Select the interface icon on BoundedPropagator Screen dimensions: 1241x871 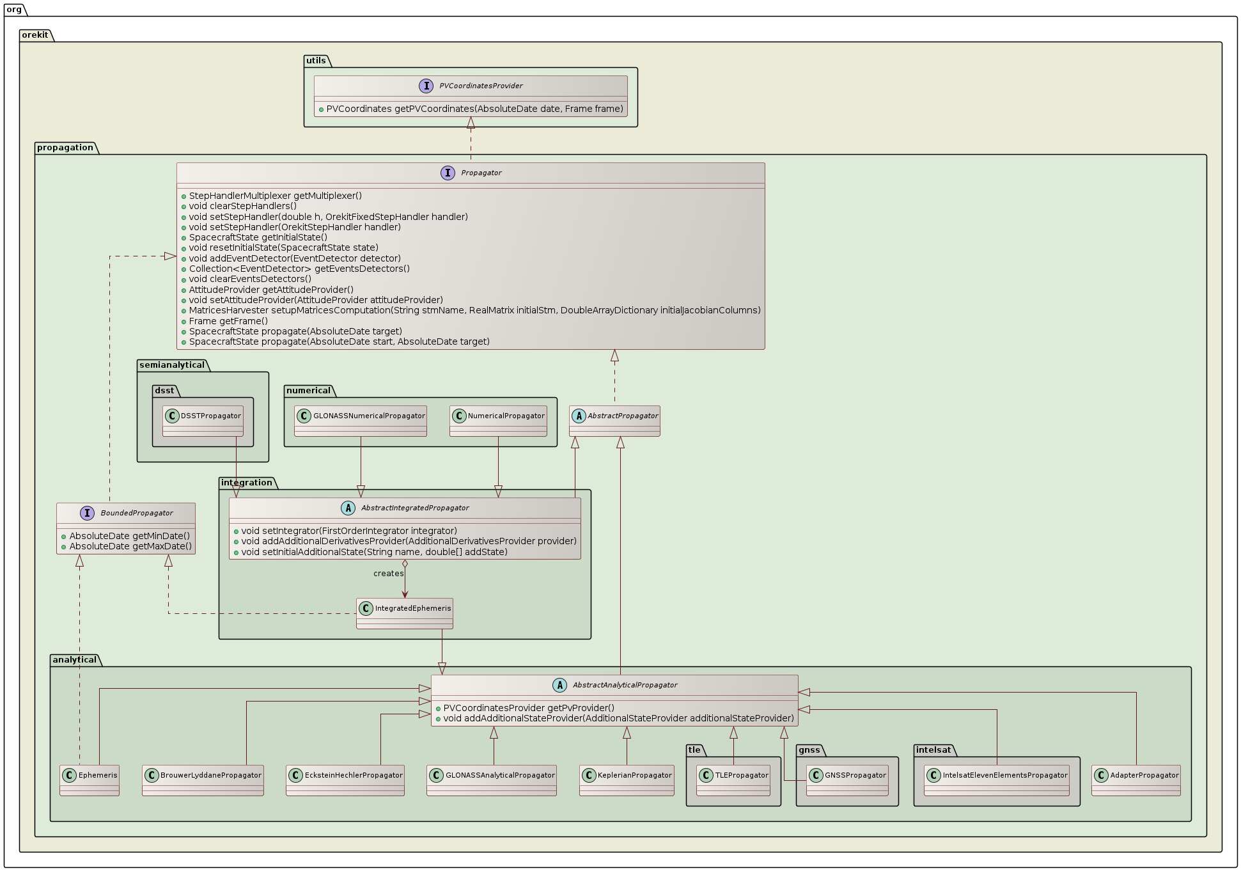[x=87, y=512]
